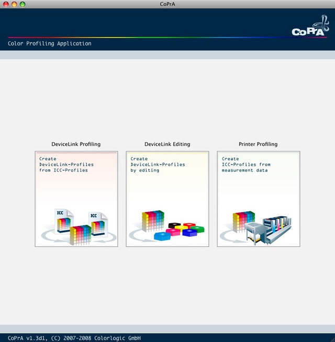
Task: Zoom the CoPrA window with green button
Action: pyautogui.click(x=23, y=4)
